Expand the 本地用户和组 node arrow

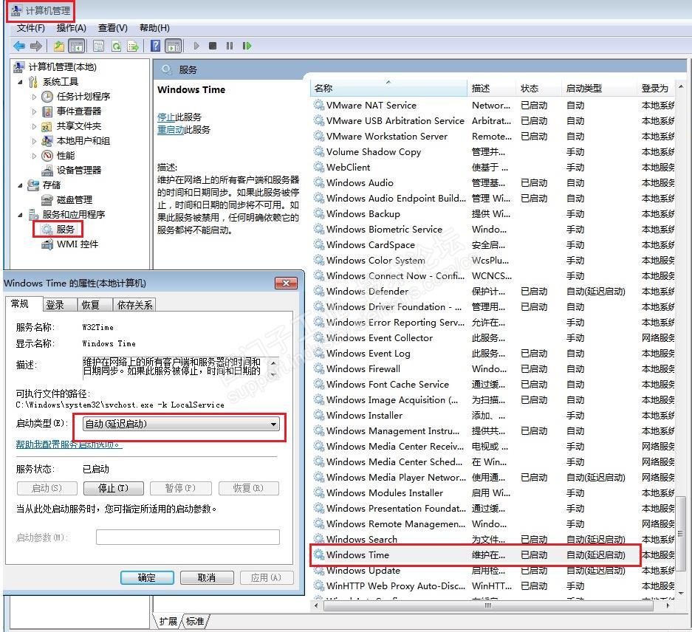(35, 141)
